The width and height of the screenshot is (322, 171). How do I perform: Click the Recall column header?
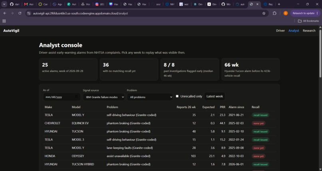pyautogui.click(x=255, y=107)
